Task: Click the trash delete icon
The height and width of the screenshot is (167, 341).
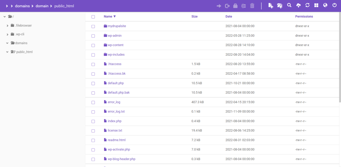Action: pyautogui.click(x=252, y=6)
